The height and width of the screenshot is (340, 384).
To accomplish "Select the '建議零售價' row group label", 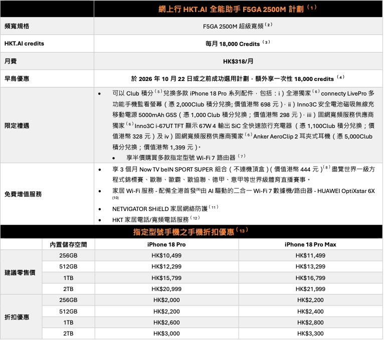I will 20,272.
